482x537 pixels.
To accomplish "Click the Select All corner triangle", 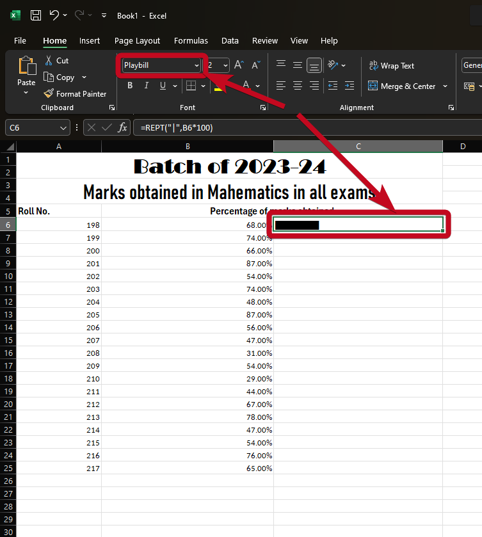I will click(x=9, y=147).
